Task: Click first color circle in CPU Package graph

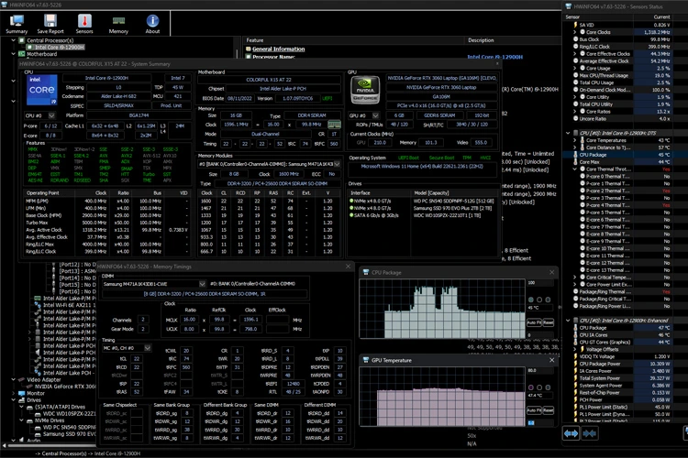Action: coord(531,300)
